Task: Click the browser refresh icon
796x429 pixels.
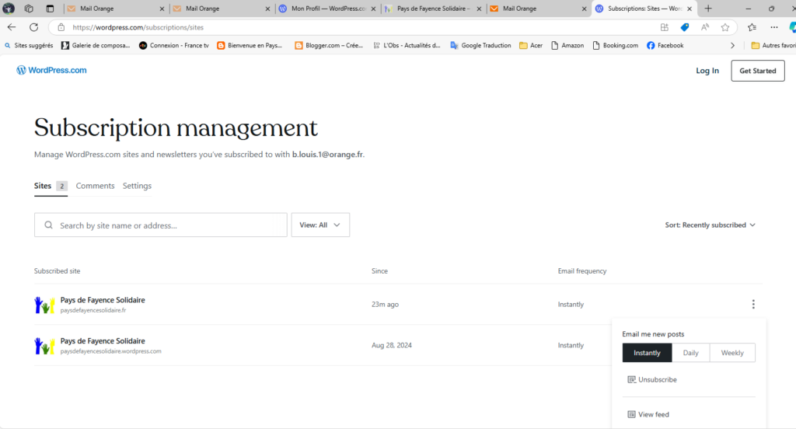Action: click(x=33, y=27)
